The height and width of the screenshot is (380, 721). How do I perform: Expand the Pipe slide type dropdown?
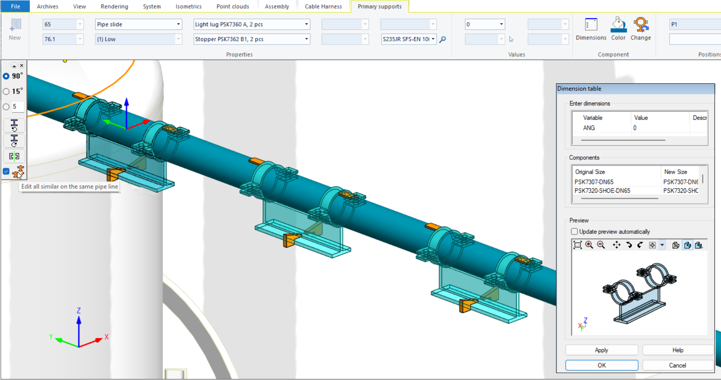[178, 25]
